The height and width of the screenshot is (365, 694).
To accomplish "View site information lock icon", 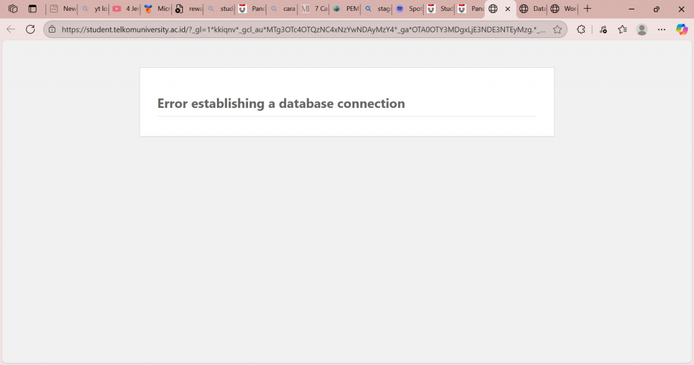I will pyautogui.click(x=52, y=30).
